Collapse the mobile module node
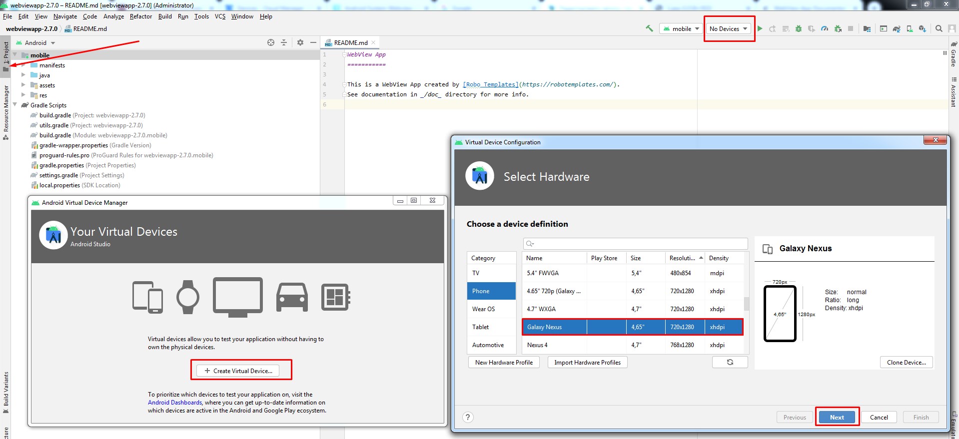The image size is (959, 439). (15, 55)
